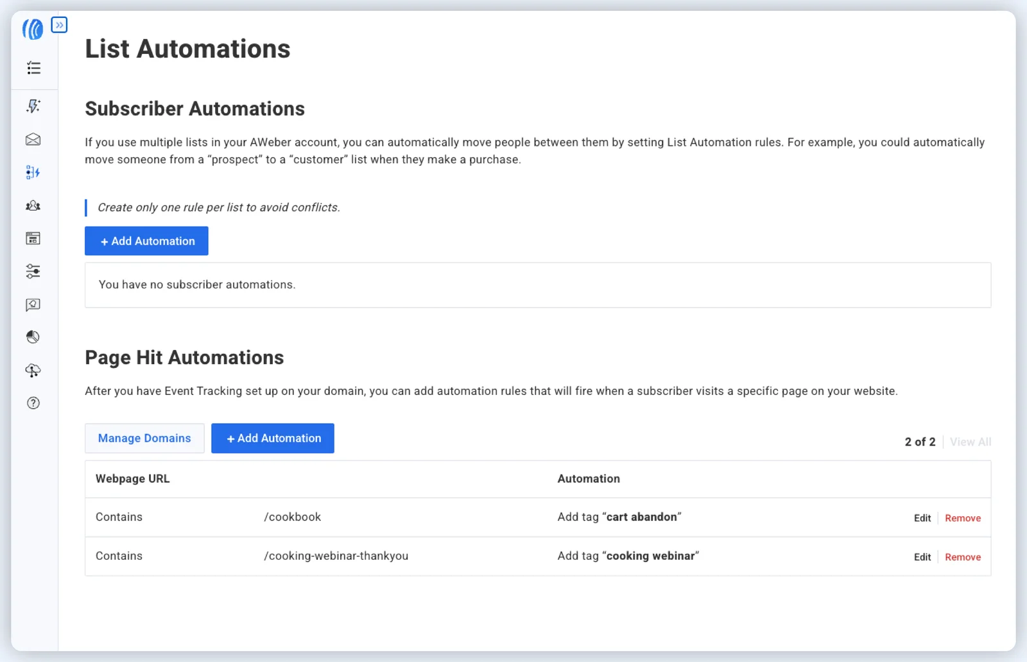Click the Page Hit Automations heading
Image resolution: width=1027 pixels, height=662 pixels.
point(184,358)
